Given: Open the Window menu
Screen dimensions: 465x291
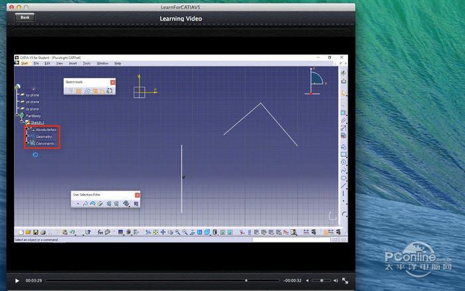Looking at the screenshot, I should 102,63.
